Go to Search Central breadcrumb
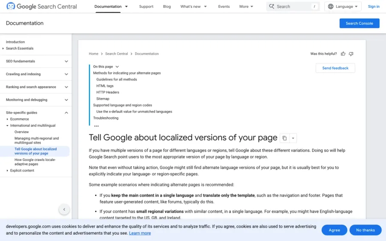 (116, 54)
